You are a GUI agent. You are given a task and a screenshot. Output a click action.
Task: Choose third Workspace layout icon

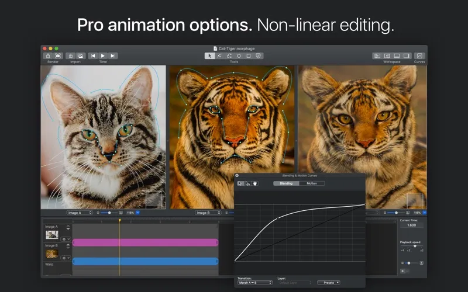pos(397,55)
